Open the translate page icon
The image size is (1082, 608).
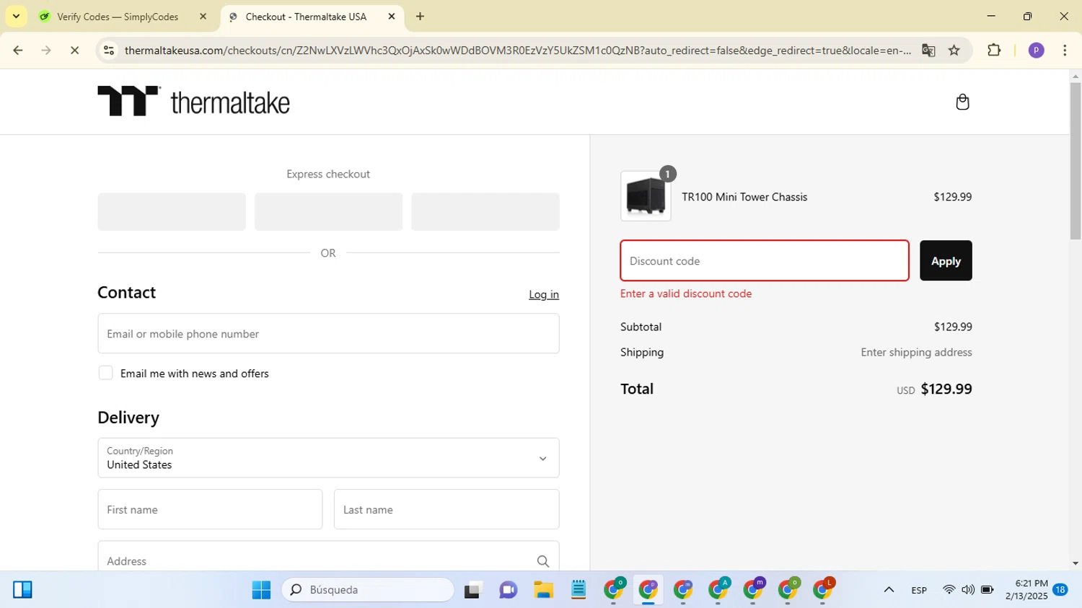(x=928, y=50)
